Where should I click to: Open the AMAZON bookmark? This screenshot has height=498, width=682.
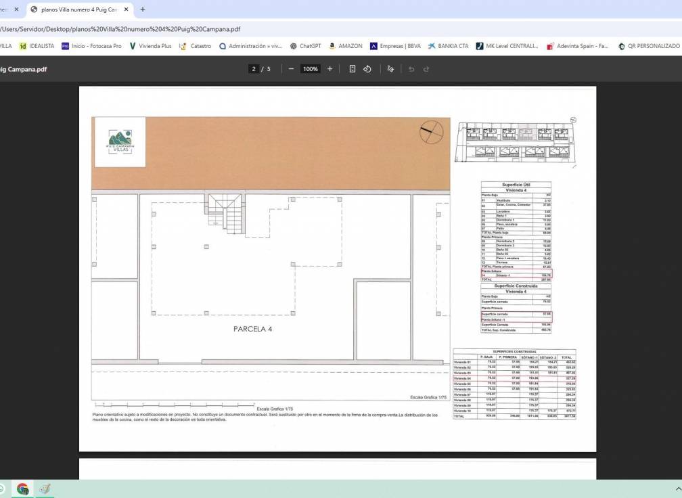346,46
